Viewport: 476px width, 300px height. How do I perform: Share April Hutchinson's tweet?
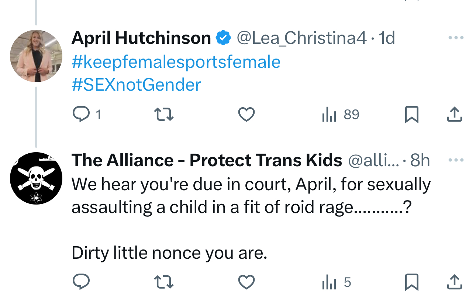(454, 115)
